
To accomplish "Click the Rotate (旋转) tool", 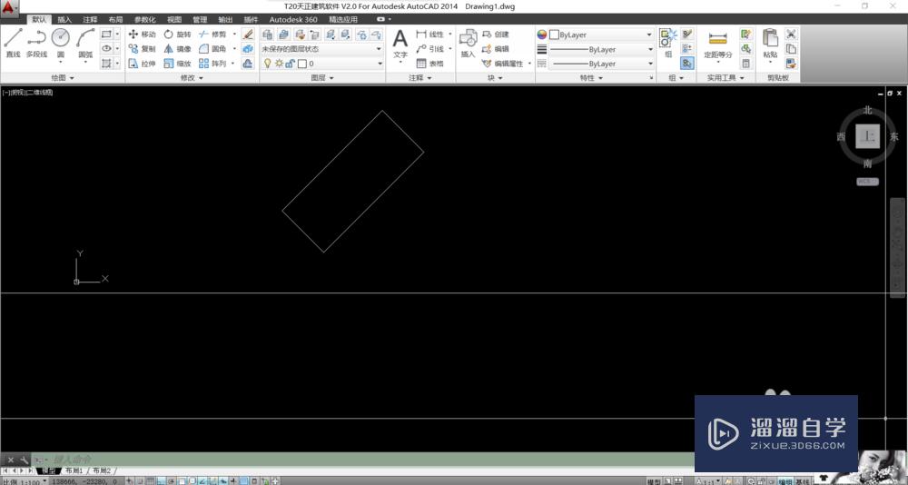I will point(177,35).
